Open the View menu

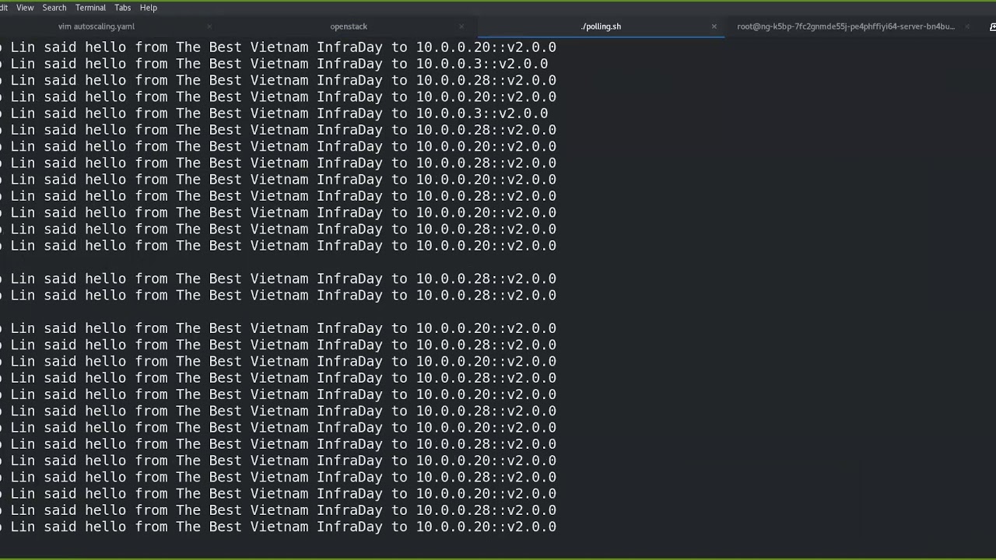(x=25, y=8)
